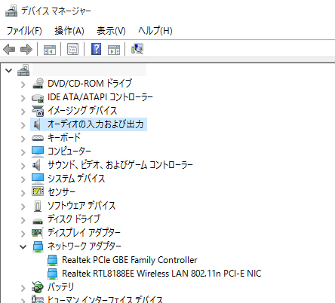Select Realtek PCIe GBE Family Controller

130,260
